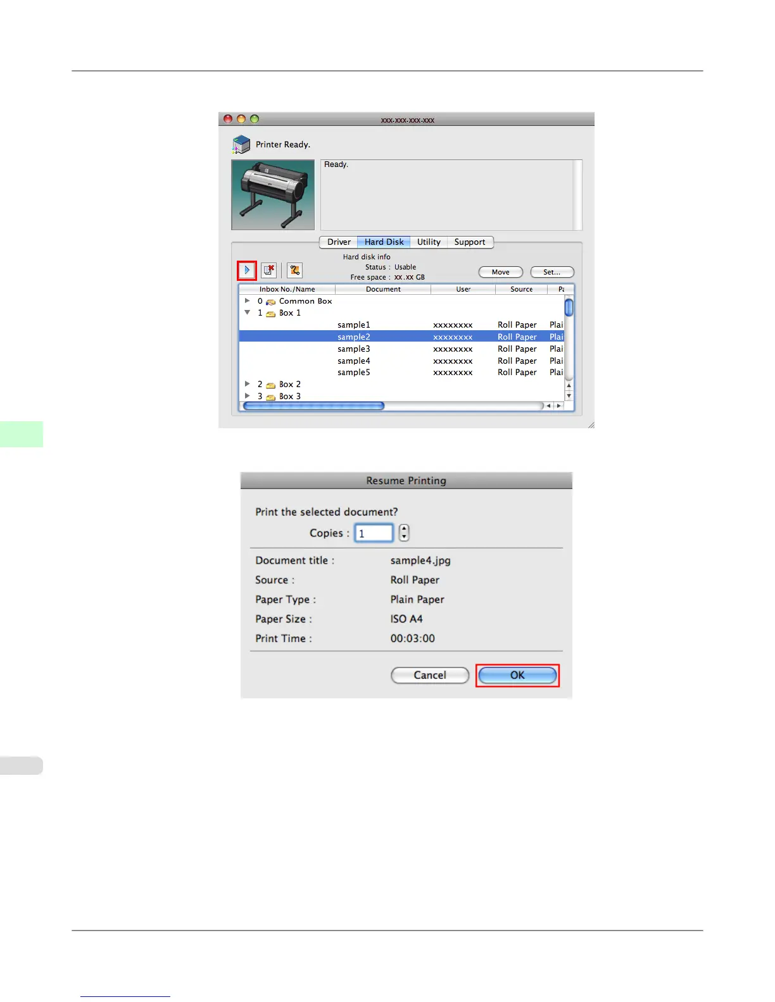Screen dimensions: 775x1002
Task: Click the Box 1 label
Action: point(290,313)
